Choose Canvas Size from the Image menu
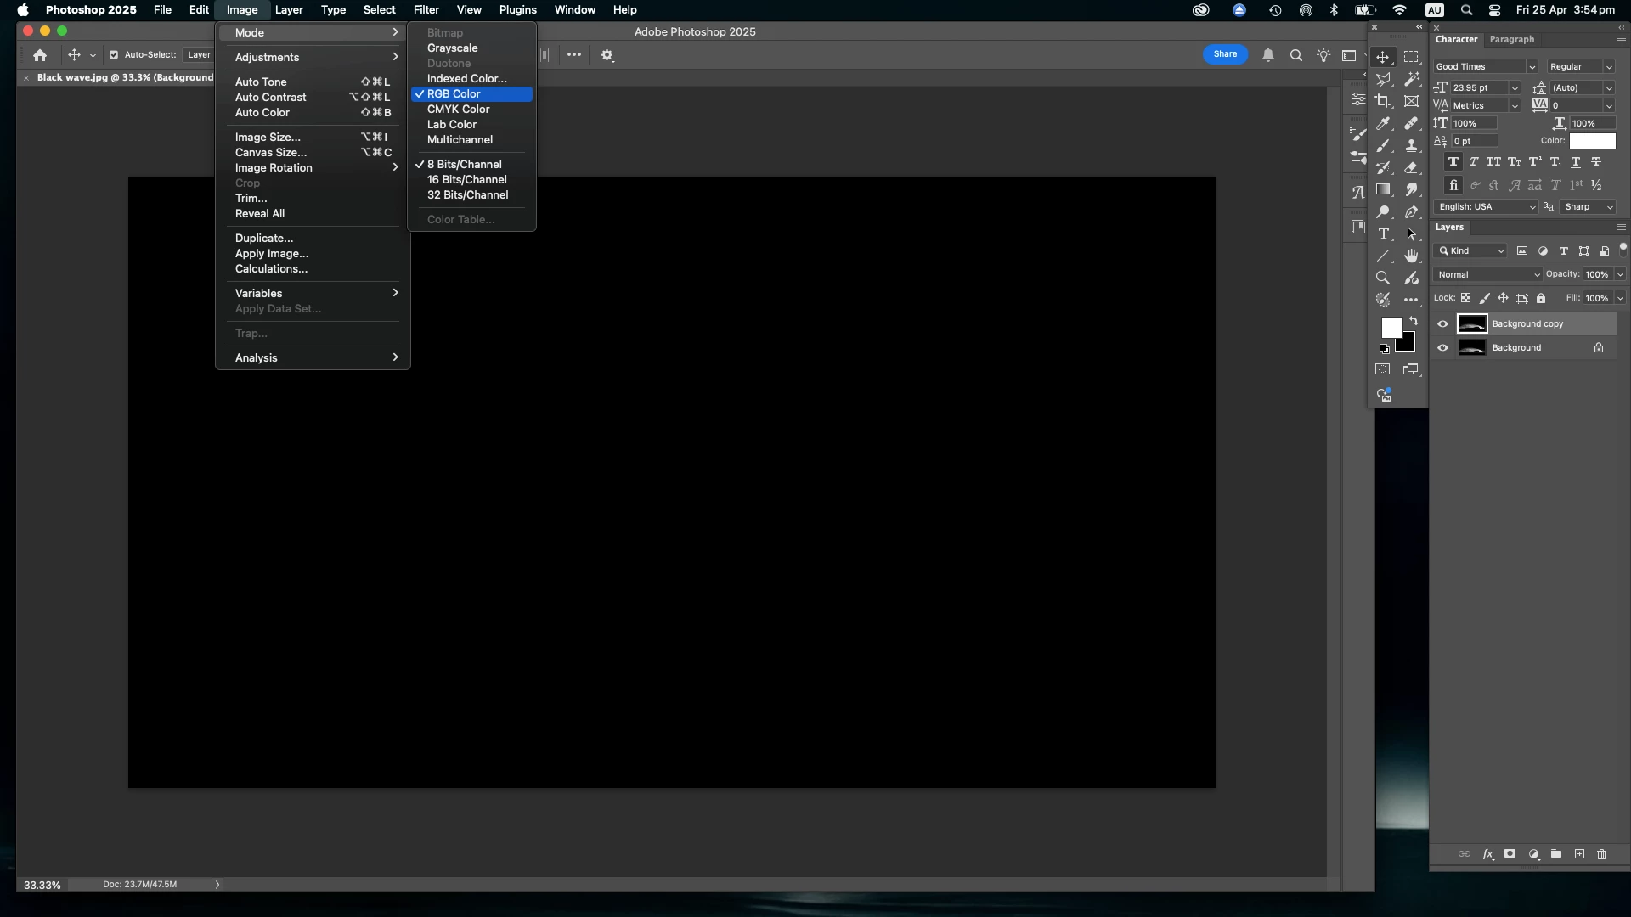The width and height of the screenshot is (1631, 917). pos(271,152)
